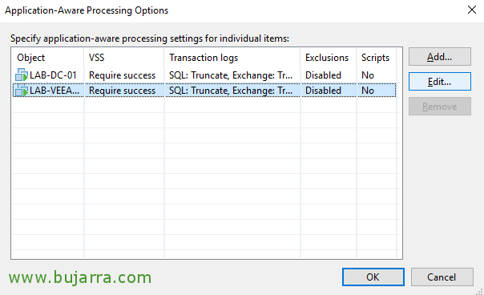This screenshot has height=295, width=484.
Task: Select the LAB-VEEA... row name
Action: [x=54, y=91]
